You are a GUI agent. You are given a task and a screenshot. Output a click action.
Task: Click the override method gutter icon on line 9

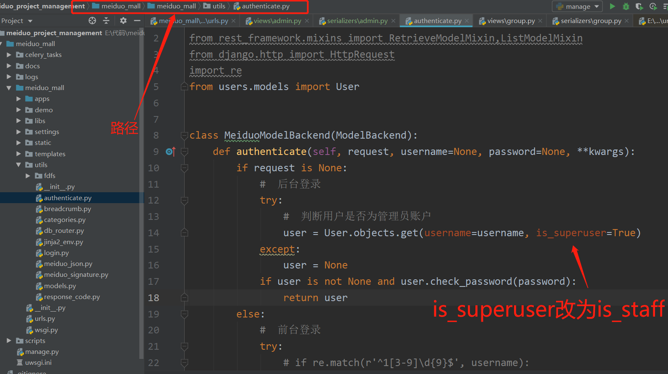pyautogui.click(x=170, y=151)
